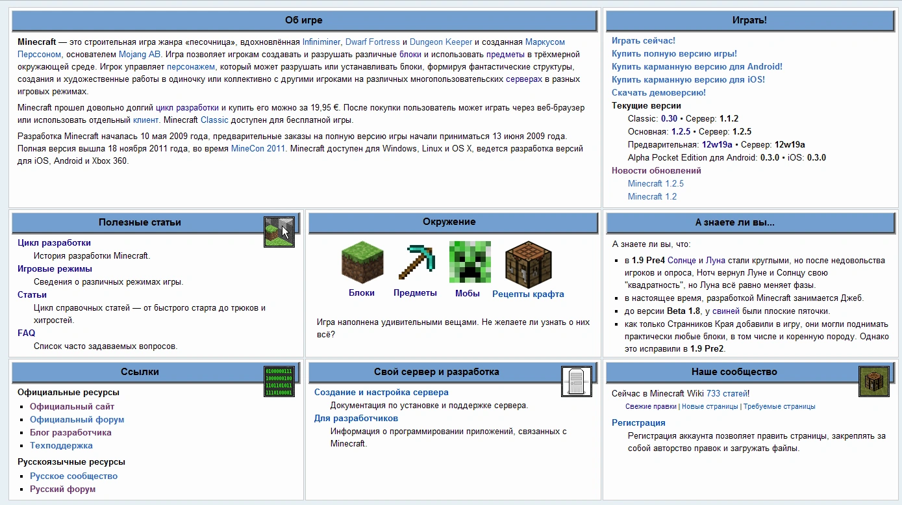902x505 pixels.
Task: Click the Мобы caption link
Action: (x=468, y=293)
